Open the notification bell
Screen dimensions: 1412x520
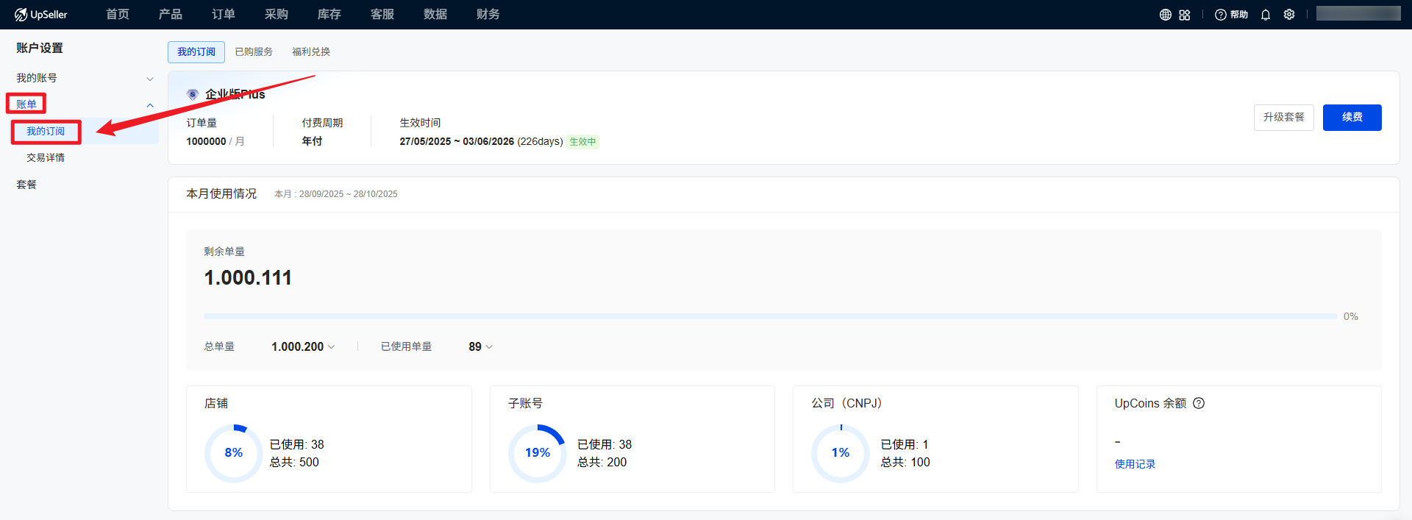pyautogui.click(x=1265, y=15)
